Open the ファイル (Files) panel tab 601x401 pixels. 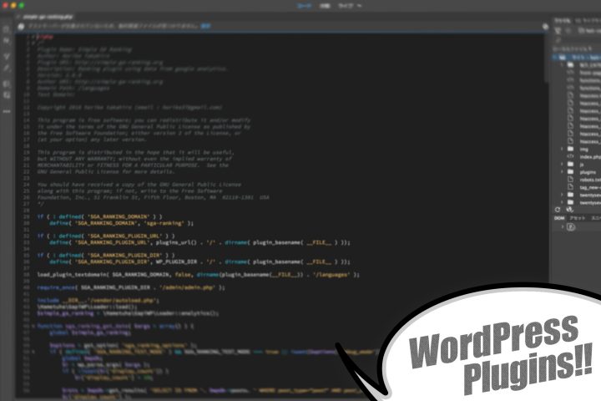tap(563, 21)
